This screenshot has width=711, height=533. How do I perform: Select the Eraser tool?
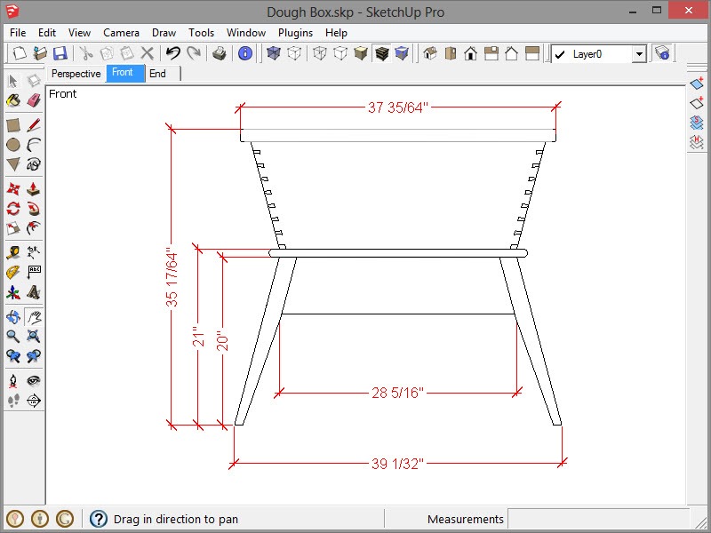point(34,100)
